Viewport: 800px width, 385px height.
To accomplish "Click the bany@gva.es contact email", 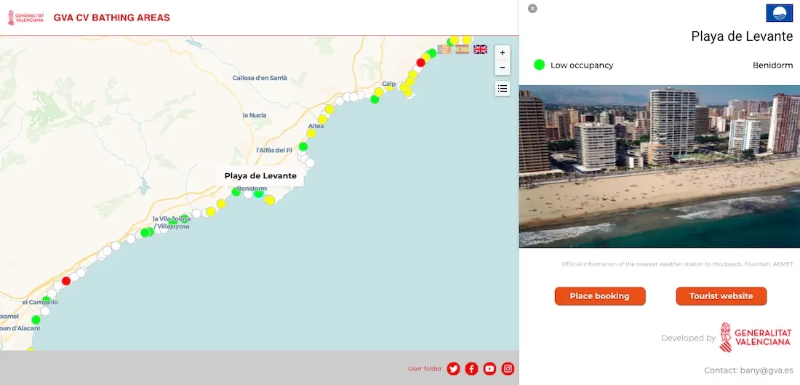I will click(x=766, y=370).
